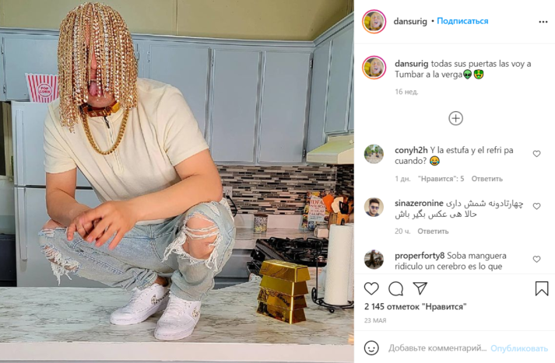
Task: View likes on conyh2h's comment
Action: click(x=441, y=179)
